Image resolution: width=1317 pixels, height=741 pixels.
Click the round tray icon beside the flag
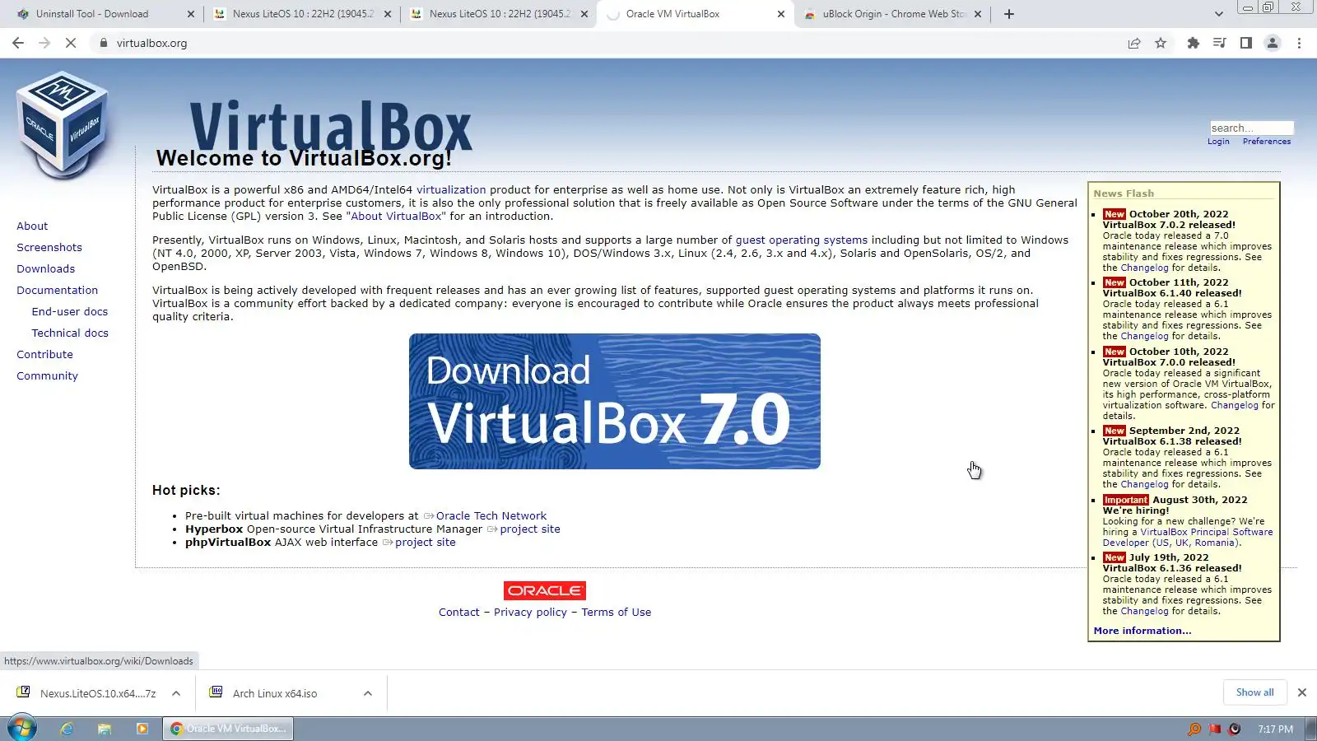click(x=1235, y=729)
